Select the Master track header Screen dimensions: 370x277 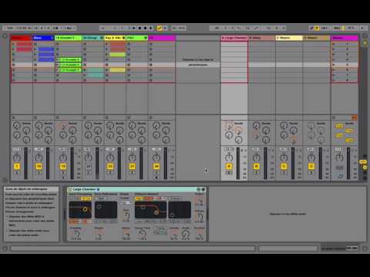pyautogui.click(x=345, y=38)
